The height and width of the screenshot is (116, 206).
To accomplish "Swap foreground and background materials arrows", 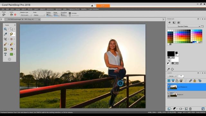I will [x=169, y=61].
